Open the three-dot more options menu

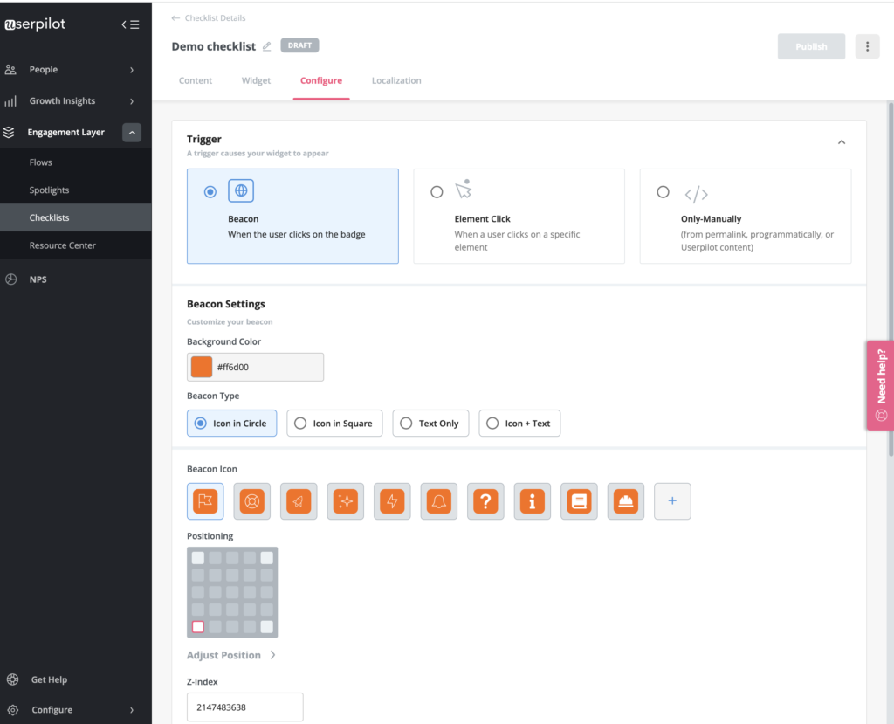coord(867,47)
